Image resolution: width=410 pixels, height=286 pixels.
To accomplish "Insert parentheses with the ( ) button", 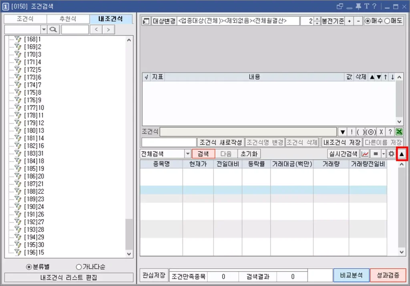I will pyautogui.click(x=361, y=132).
